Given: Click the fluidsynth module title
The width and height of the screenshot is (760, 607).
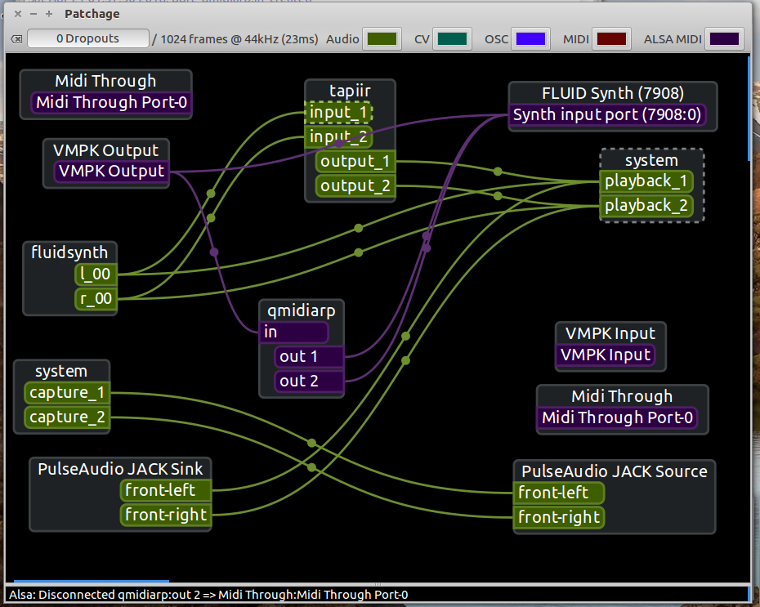Looking at the screenshot, I should [x=69, y=252].
